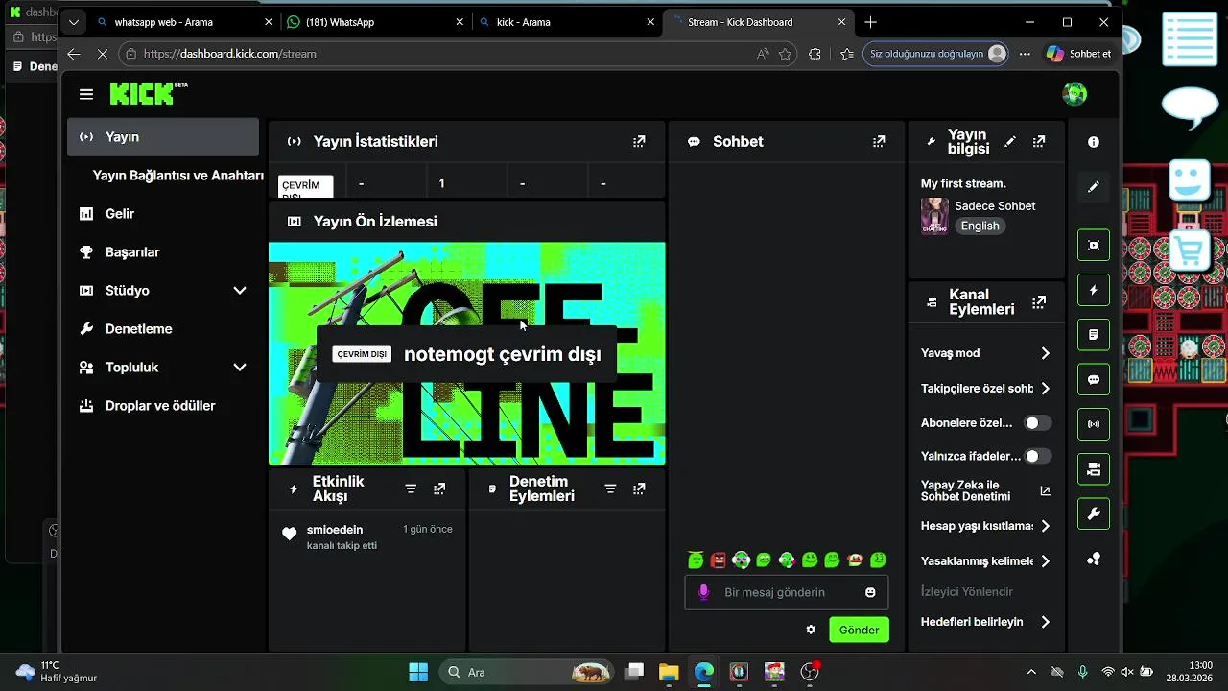Image resolution: width=1228 pixels, height=691 pixels.
Task: Click the purple microphone icon in message box
Action: coord(703,592)
